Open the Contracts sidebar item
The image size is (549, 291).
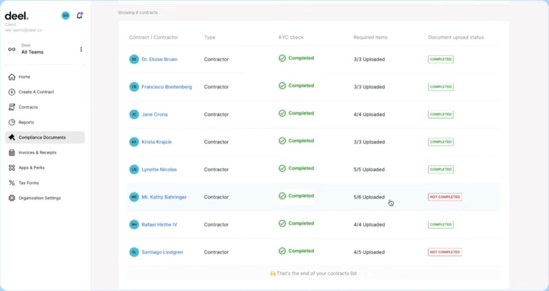pos(28,107)
